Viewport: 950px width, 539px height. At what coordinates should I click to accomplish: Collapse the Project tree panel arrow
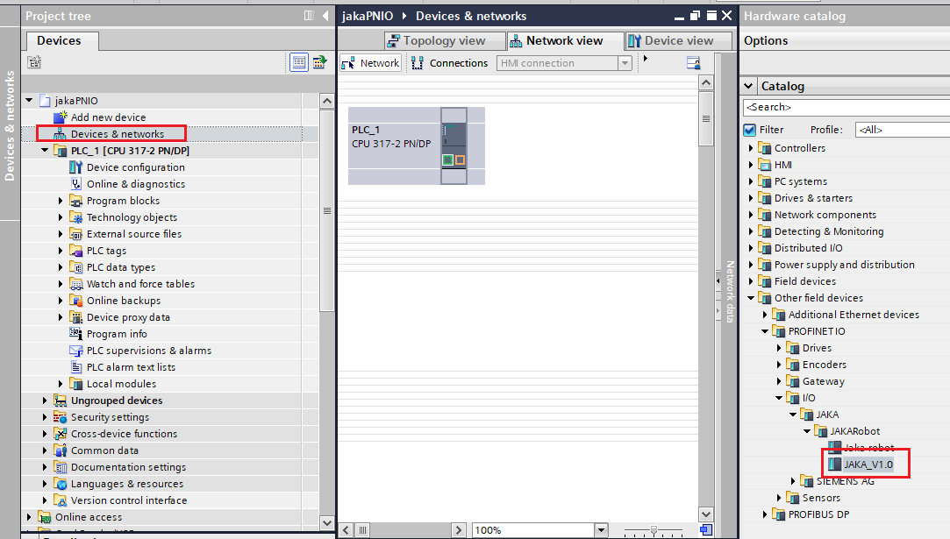(325, 16)
